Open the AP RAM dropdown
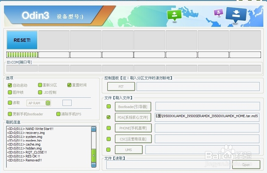 tap(48, 103)
